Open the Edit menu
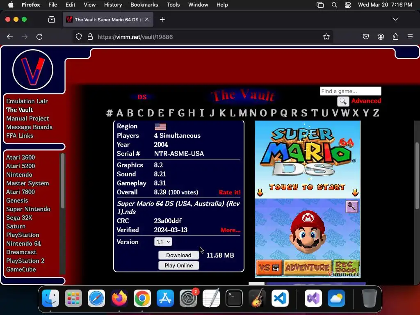 70,5
